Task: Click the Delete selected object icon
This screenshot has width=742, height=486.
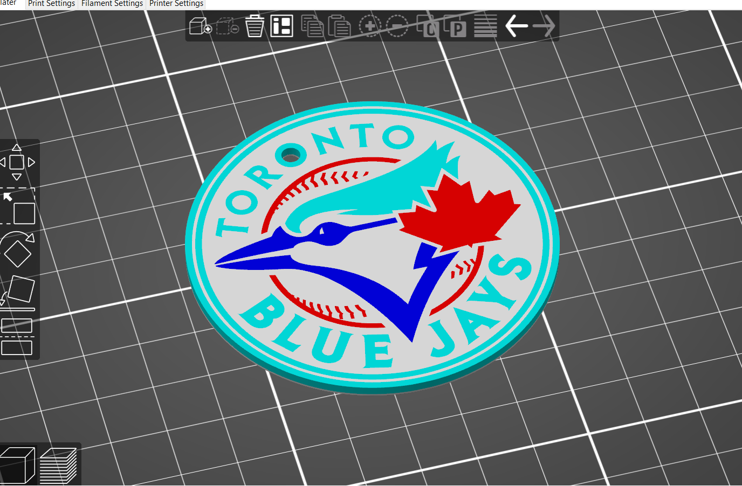Action: [228, 26]
